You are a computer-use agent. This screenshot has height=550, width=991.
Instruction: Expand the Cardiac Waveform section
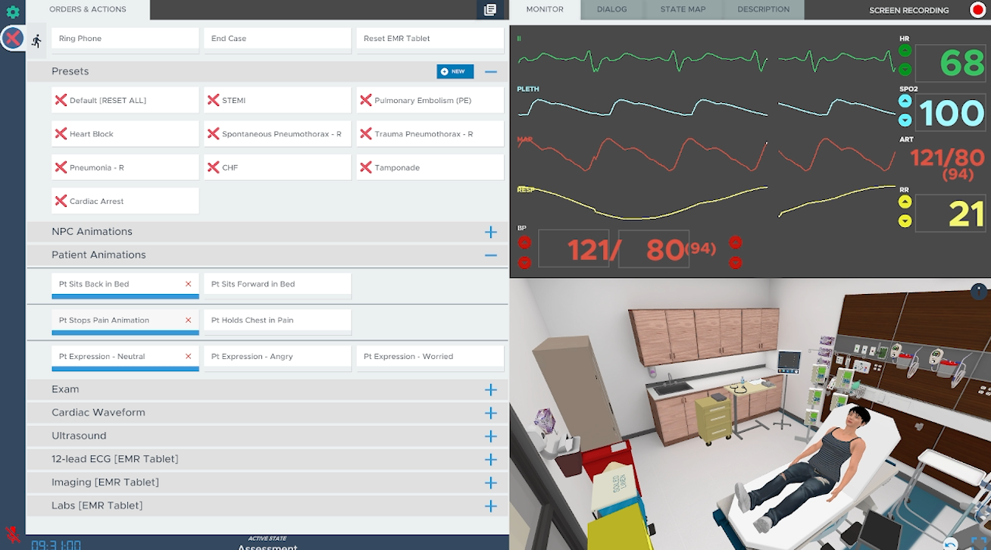click(490, 413)
